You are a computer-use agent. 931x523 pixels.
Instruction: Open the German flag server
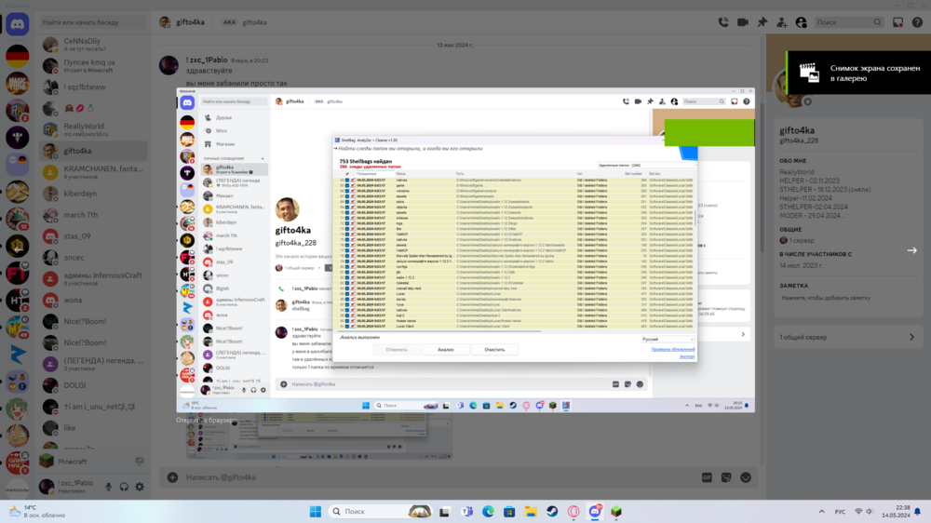(17, 56)
